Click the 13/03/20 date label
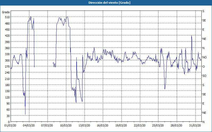212x132 pixels. click(x=84, y=126)
